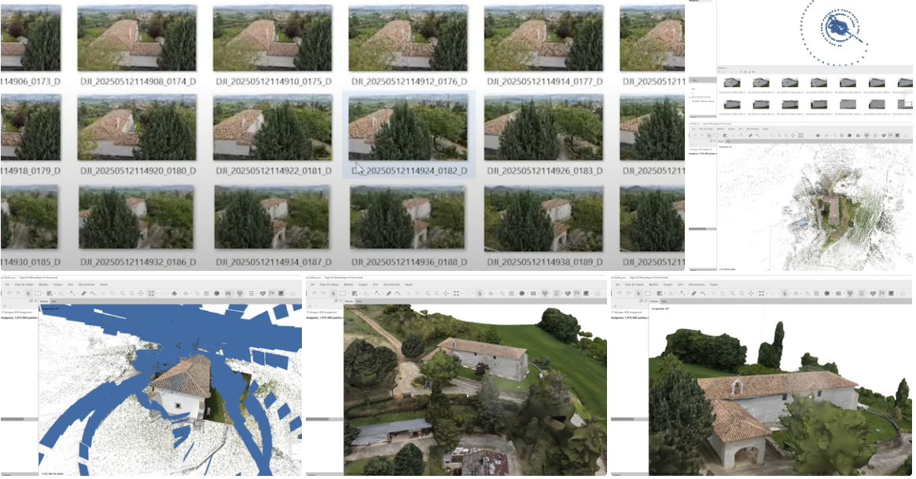Click the Redo icon on Metashape toolbar
The image size is (916, 479).
point(17,293)
